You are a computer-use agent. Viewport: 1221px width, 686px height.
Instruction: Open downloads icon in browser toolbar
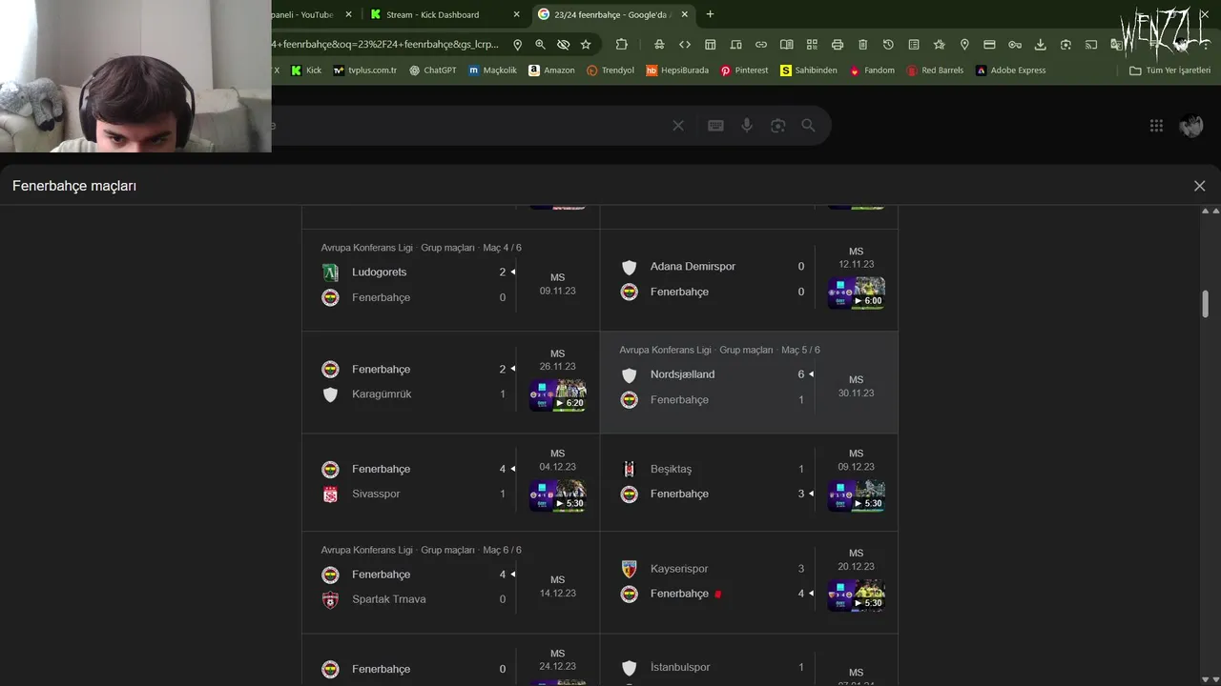coord(1040,44)
